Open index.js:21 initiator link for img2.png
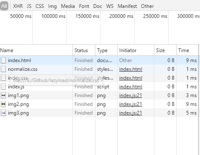This screenshot has height=155, width=200. (x=131, y=104)
